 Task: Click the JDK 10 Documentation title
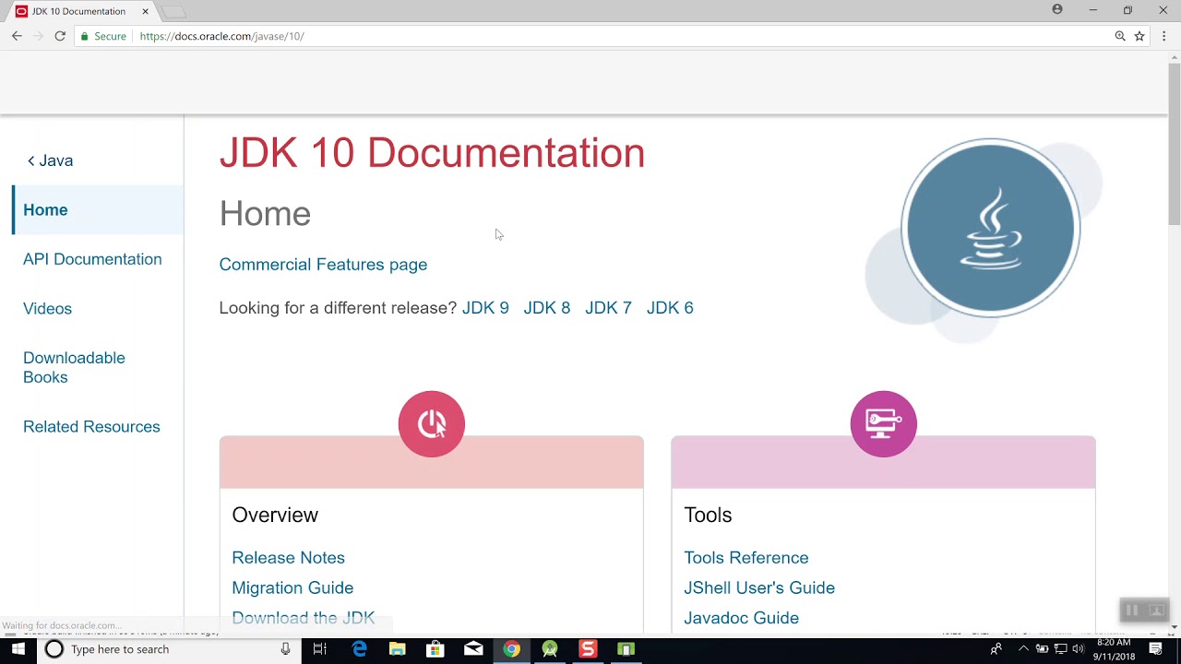coord(432,153)
